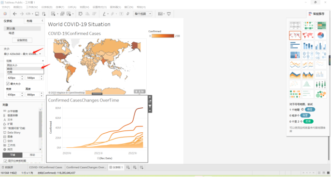The height and width of the screenshot is (177, 331).
Task: Select the filled map chart in Show Me
Action: [x=308, y=36]
